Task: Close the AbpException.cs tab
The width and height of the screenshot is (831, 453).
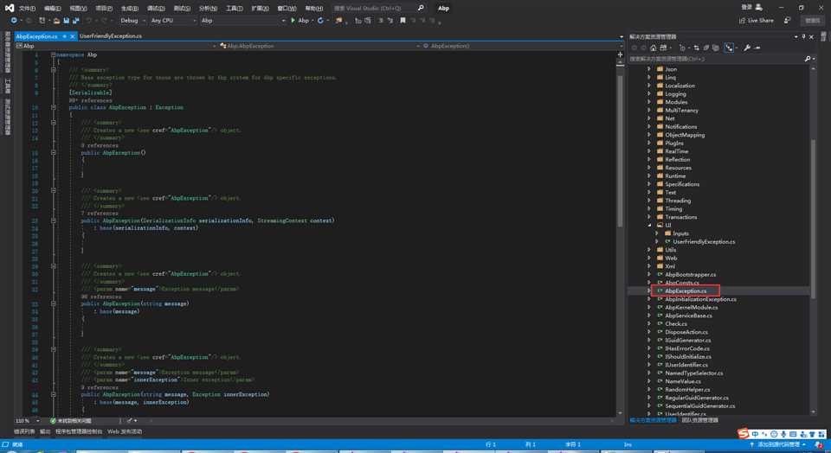Action: (x=73, y=36)
